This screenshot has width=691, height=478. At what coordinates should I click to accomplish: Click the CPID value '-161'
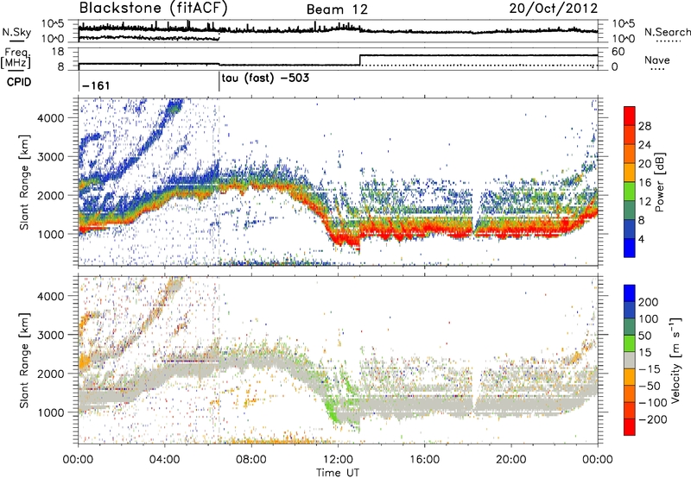[x=96, y=85]
